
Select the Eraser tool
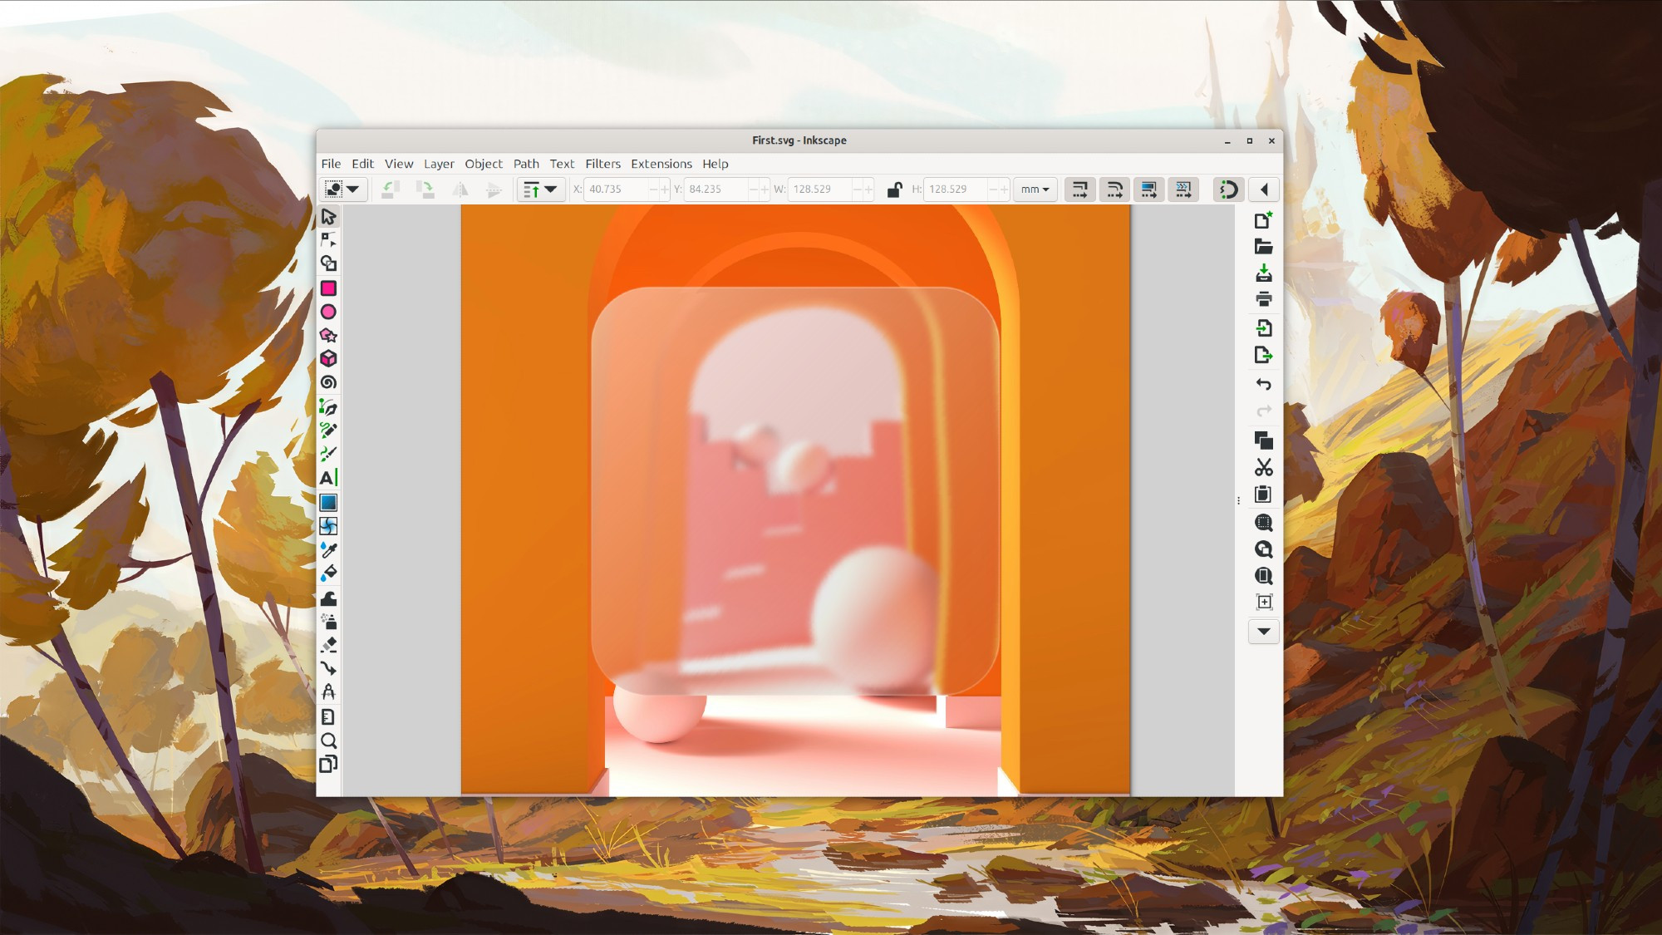(x=328, y=645)
